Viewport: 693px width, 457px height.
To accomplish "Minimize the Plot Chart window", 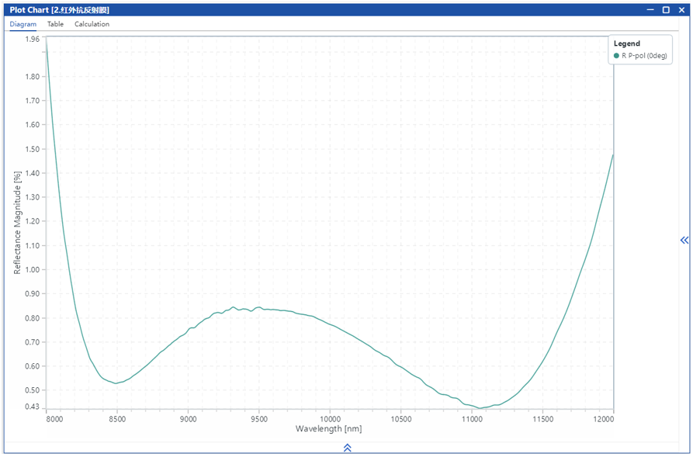I will [x=650, y=10].
